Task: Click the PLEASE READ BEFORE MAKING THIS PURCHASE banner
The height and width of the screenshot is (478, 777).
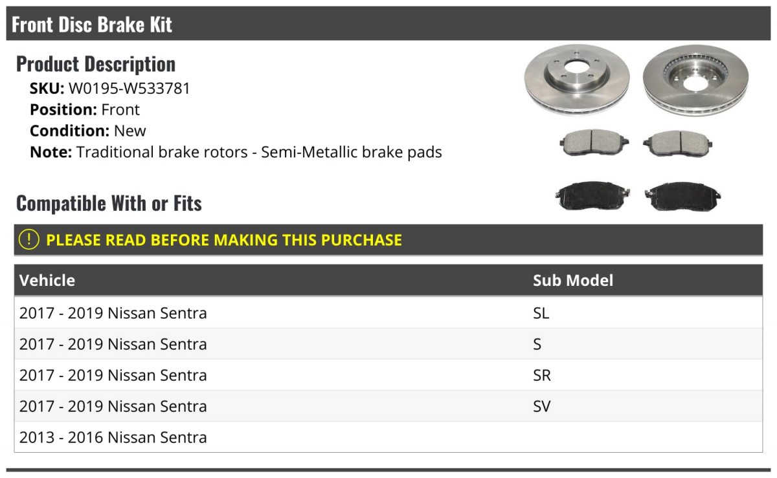Action: pos(388,239)
